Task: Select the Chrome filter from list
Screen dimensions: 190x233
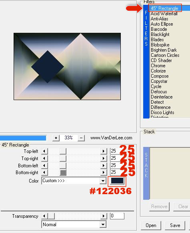Action: pyautogui.click(x=158, y=66)
